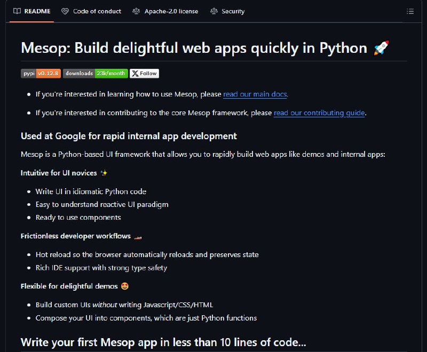The image size is (427, 352).
Task: Click the 'Hot reload so the browser' bullet
Action: coord(147,254)
